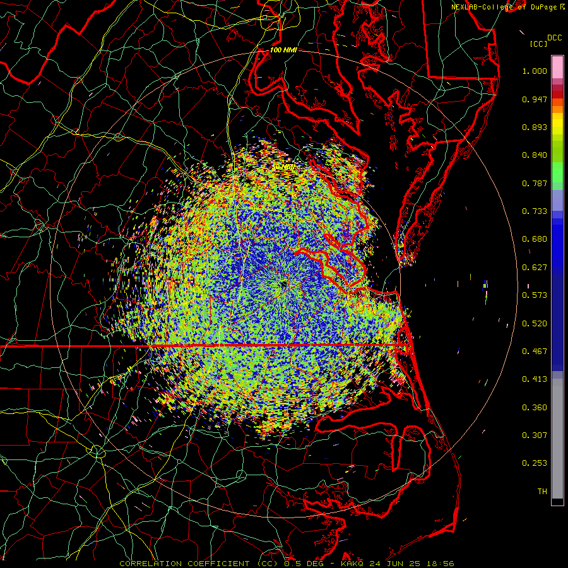Select the 0.840 value on the legend
Image resolution: width=568 pixels, height=568 pixels.
point(535,155)
